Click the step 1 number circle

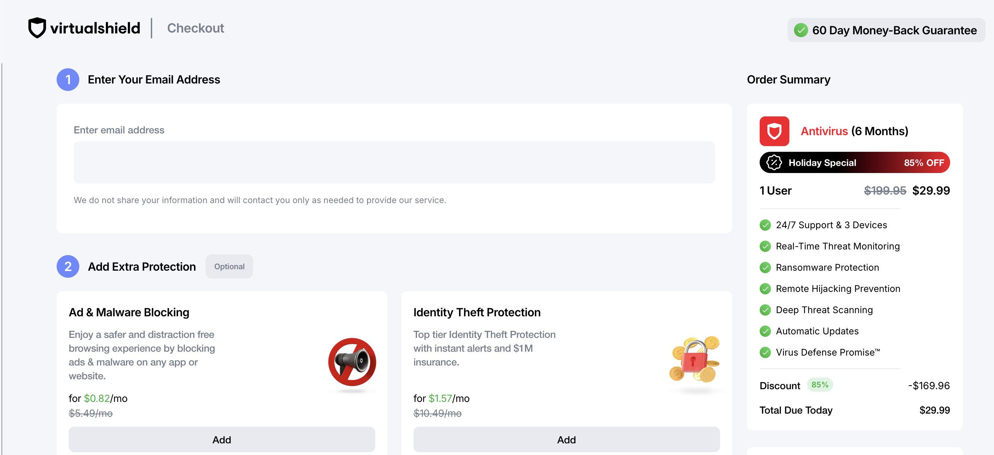(68, 80)
